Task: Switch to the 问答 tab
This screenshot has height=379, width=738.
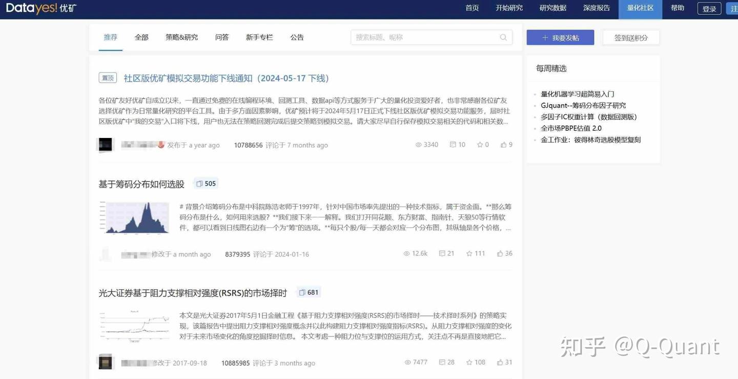Action: [221, 37]
